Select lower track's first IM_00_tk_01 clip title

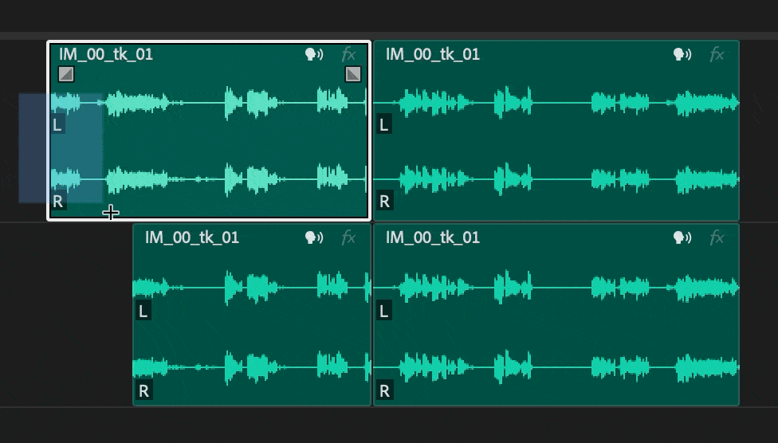click(x=192, y=237)
